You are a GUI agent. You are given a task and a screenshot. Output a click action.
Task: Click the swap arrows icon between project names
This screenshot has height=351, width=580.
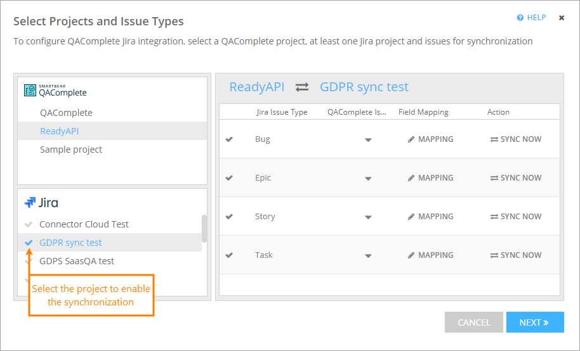point(302,87)
